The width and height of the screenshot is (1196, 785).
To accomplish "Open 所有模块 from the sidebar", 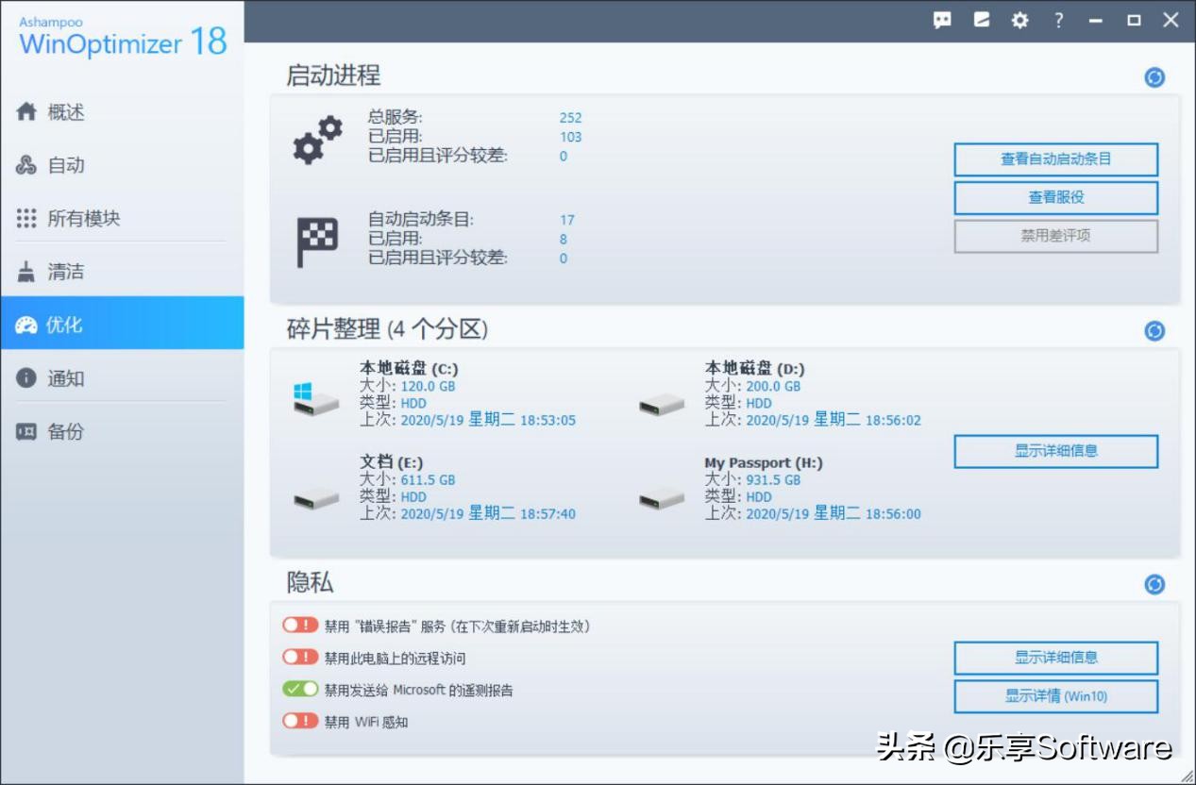I will pyautogui.click(x=85, y=218).
